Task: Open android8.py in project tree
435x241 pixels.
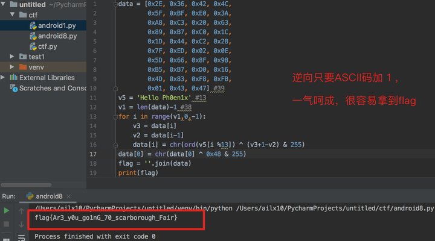Action: (57, 36)
